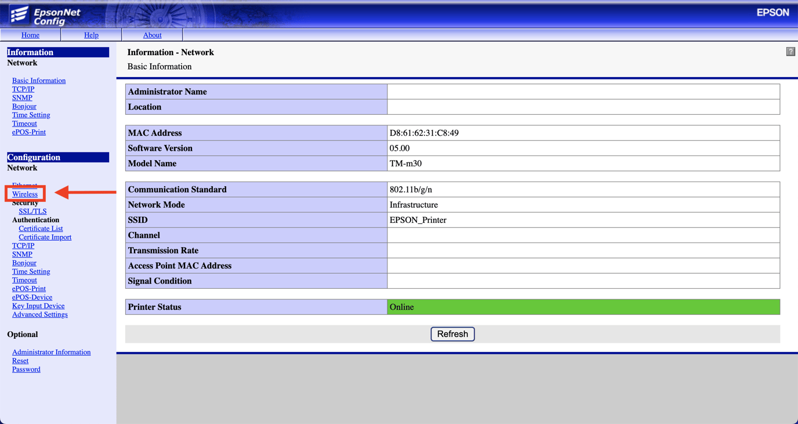This screenshot has width=798, height=424.
Task: Open the Help menu tab
Action: (91, 35)
